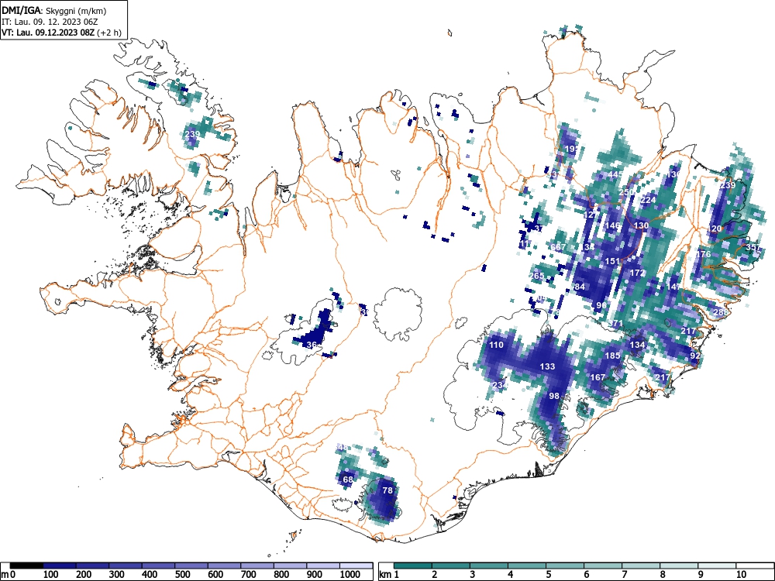
Task: Click the '146' visibility value on the map
Action: tap(612, 225)
